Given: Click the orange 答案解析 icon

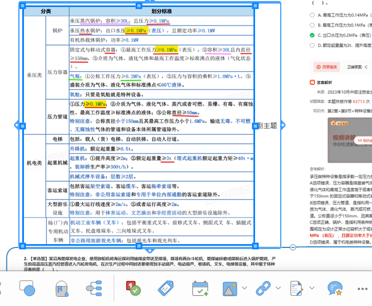Looking at the screenshot, I should [312, 82].
